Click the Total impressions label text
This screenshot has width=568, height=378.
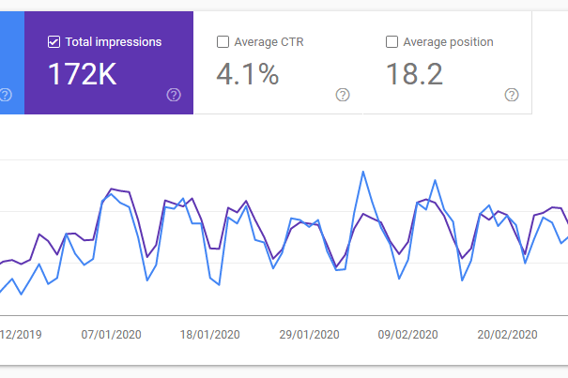(114, 42)
